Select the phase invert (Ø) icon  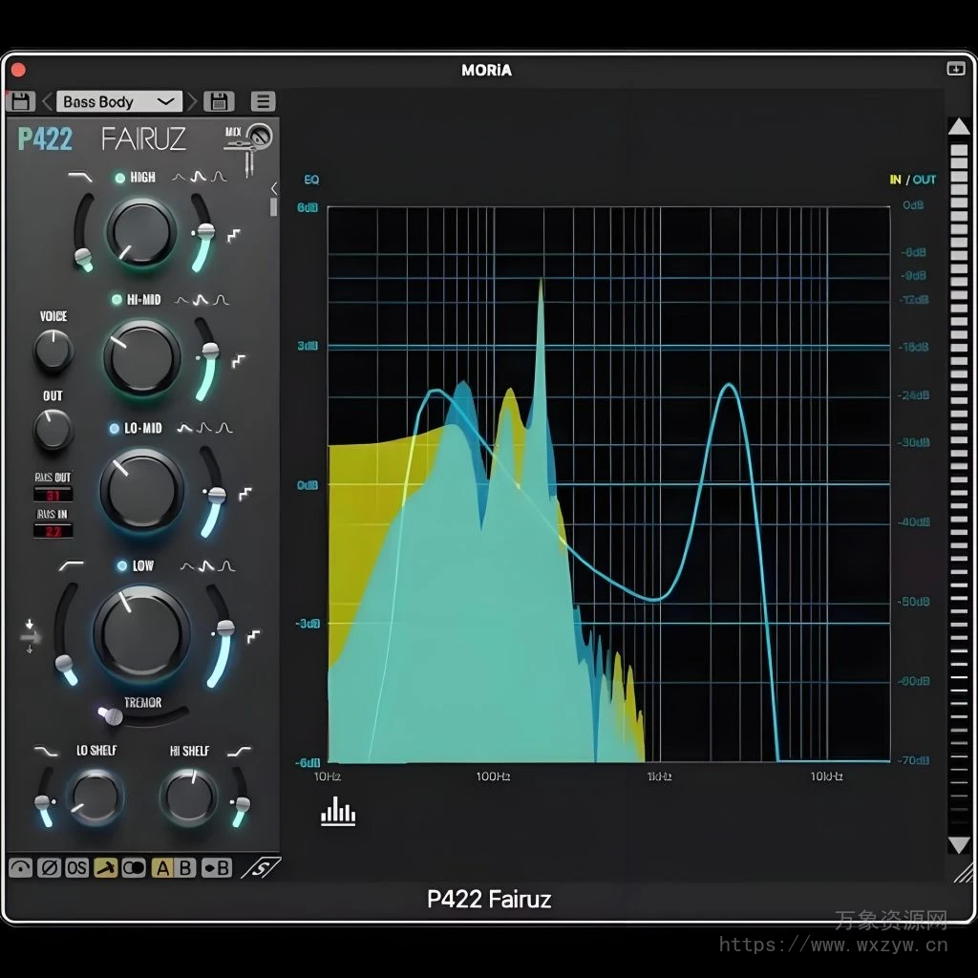pyautogui.click(x=50, y=867)
